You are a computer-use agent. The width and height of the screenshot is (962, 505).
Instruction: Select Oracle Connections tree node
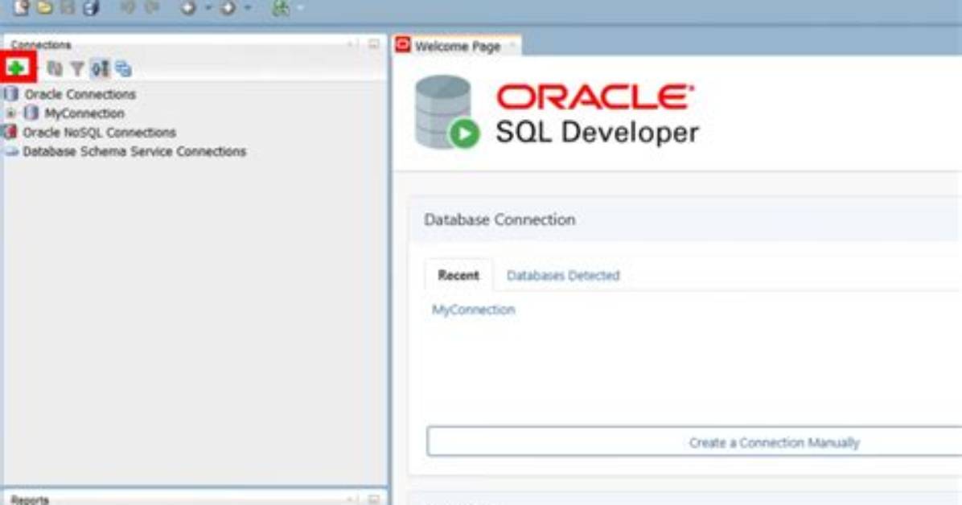click(80, 94)
